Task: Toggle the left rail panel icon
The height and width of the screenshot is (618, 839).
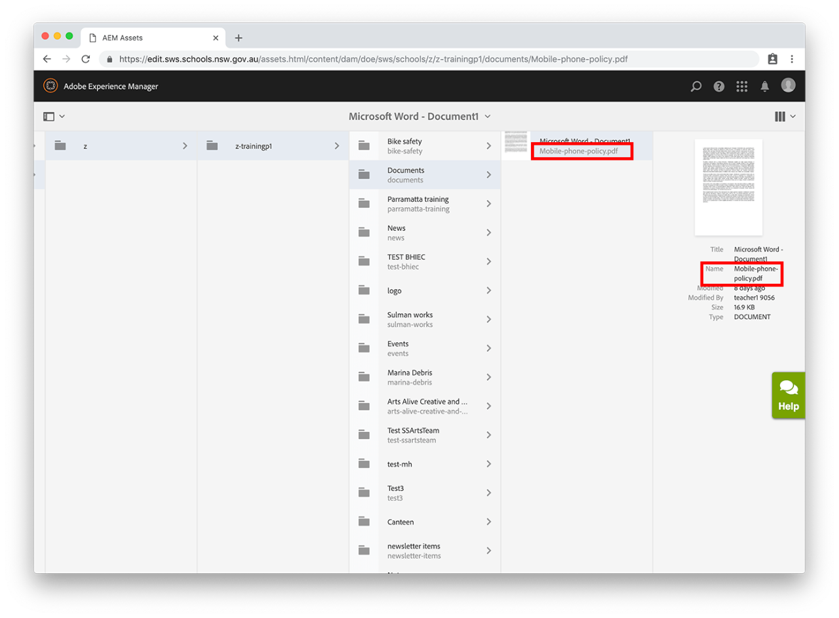Action: 49,117
